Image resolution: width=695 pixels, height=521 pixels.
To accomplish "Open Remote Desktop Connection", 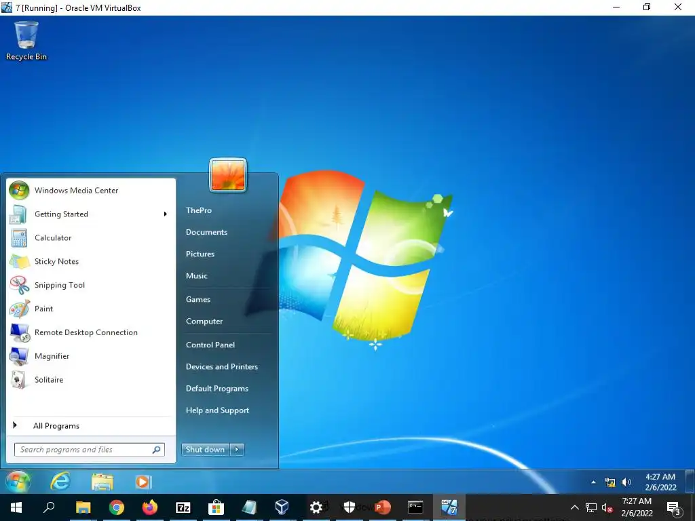I will click(91, 332).
